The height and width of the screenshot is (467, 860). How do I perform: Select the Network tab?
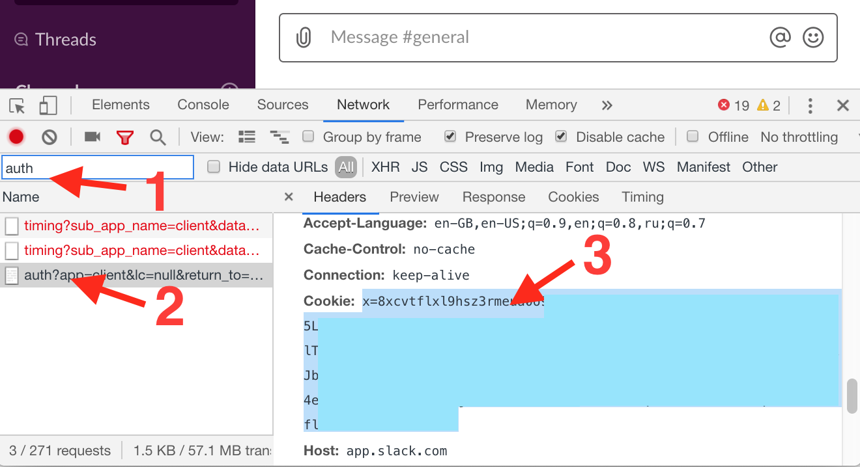(x=364, y=105)
